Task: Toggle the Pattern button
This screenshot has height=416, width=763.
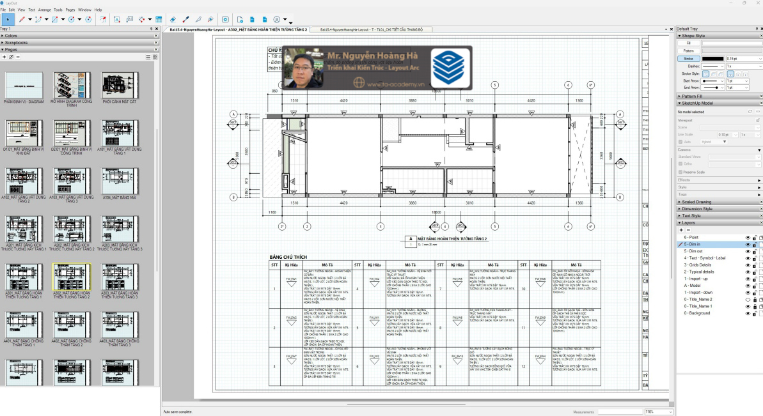Action: (x=688, y=50)
